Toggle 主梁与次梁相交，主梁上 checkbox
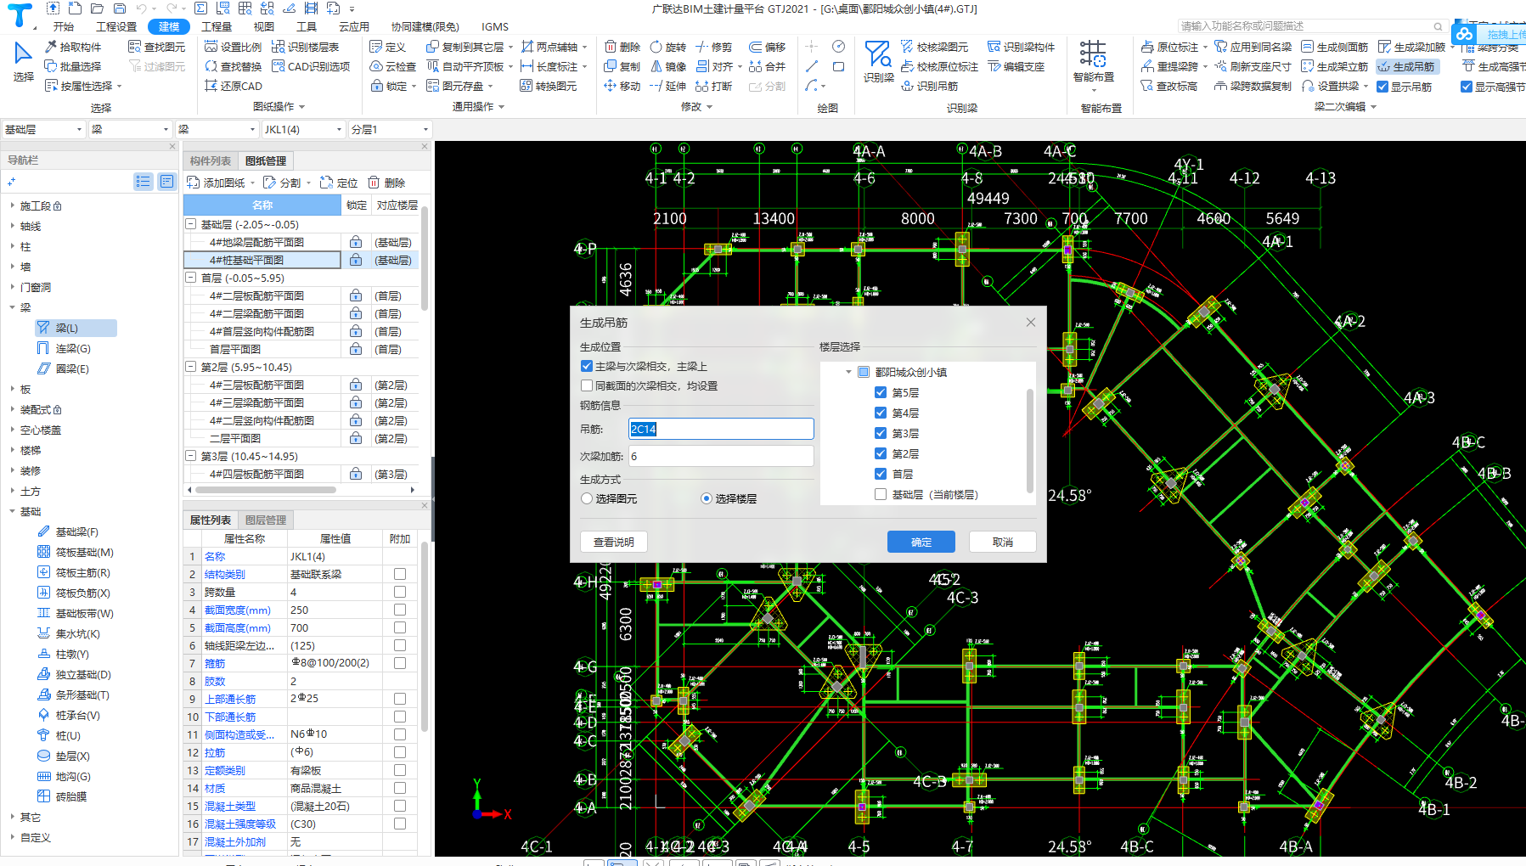 (x=587, y=366)
